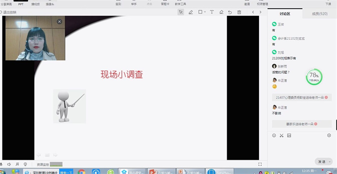This screenshot has height=174, width=337.
Task: Close the teacher camera preview
Action: click(60, 22)
